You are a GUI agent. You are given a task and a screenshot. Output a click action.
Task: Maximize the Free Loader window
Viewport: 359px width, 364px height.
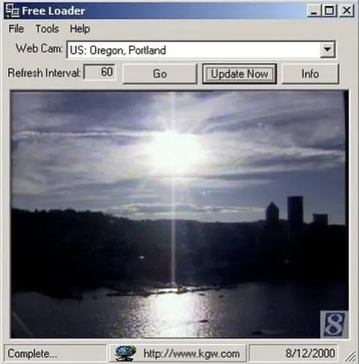pos(329,10)
